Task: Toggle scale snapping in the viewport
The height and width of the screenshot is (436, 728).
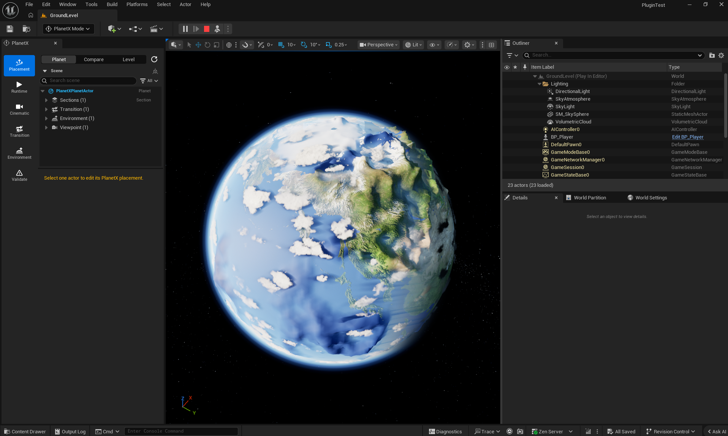Action: click(329, 45)
